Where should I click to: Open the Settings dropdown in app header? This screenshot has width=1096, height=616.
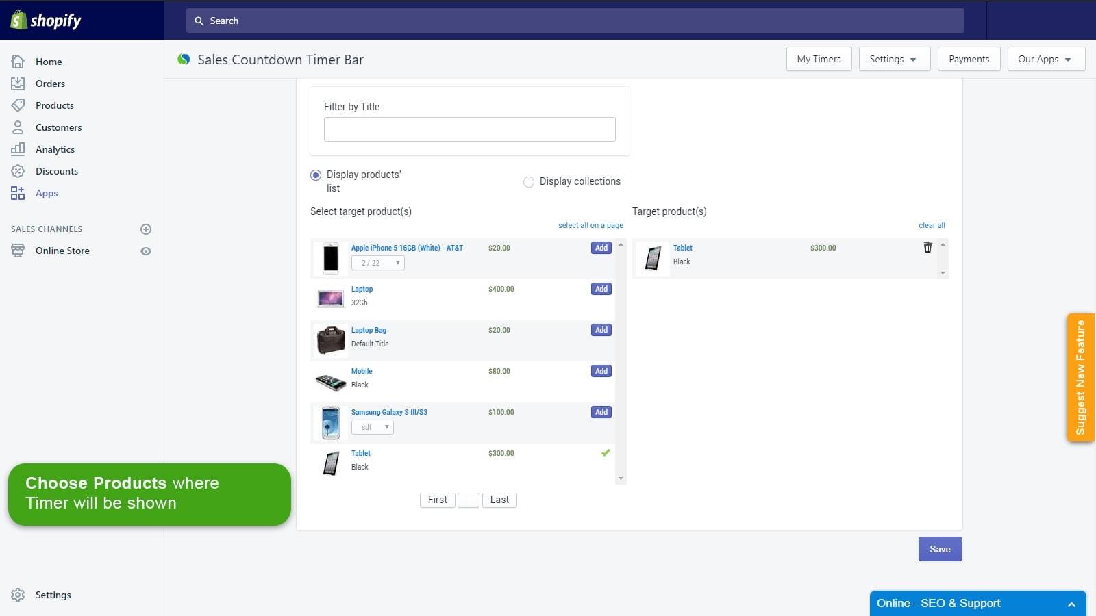pyautogui.click(x=895, y=59)
